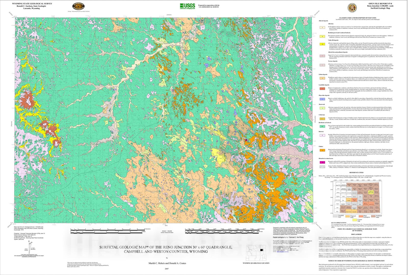Select the Residuum on bedrock green swatch
Image resolution: width=408 pixels, height=275 pixels.
pyautogui.click(x=322, y=126)
